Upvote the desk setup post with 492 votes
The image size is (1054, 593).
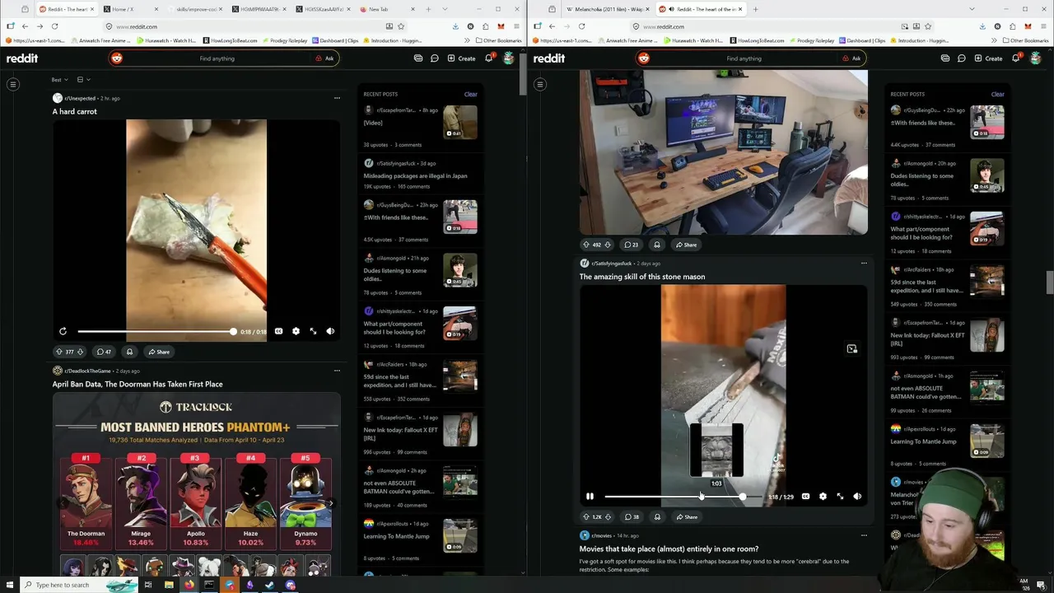tap(586, 245)
